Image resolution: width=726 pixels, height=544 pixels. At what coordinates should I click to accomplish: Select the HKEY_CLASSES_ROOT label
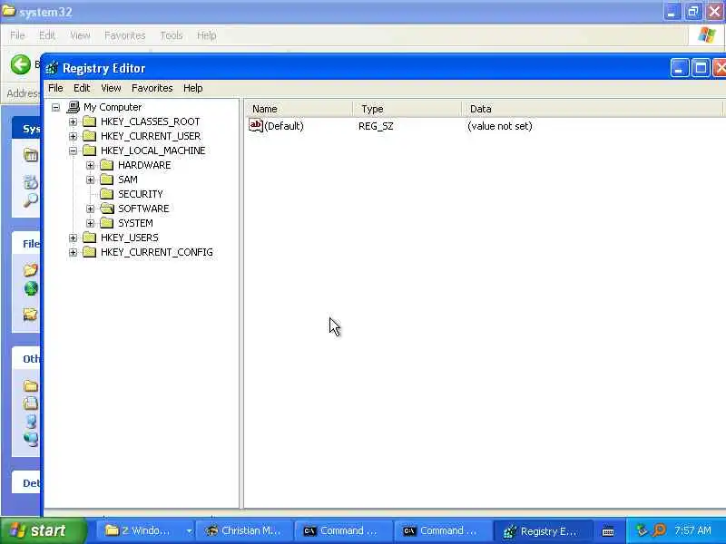pyautogui.click(x=150, y=121)
